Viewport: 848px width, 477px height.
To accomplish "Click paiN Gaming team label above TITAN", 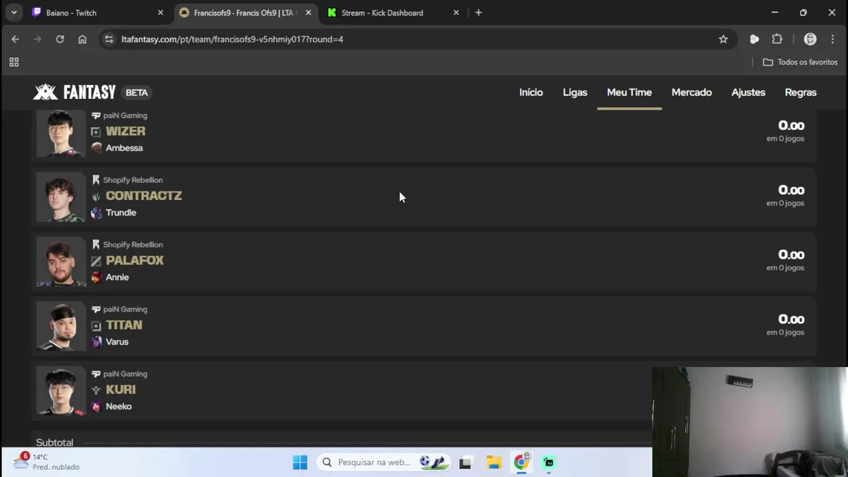I will pos(125,309).
